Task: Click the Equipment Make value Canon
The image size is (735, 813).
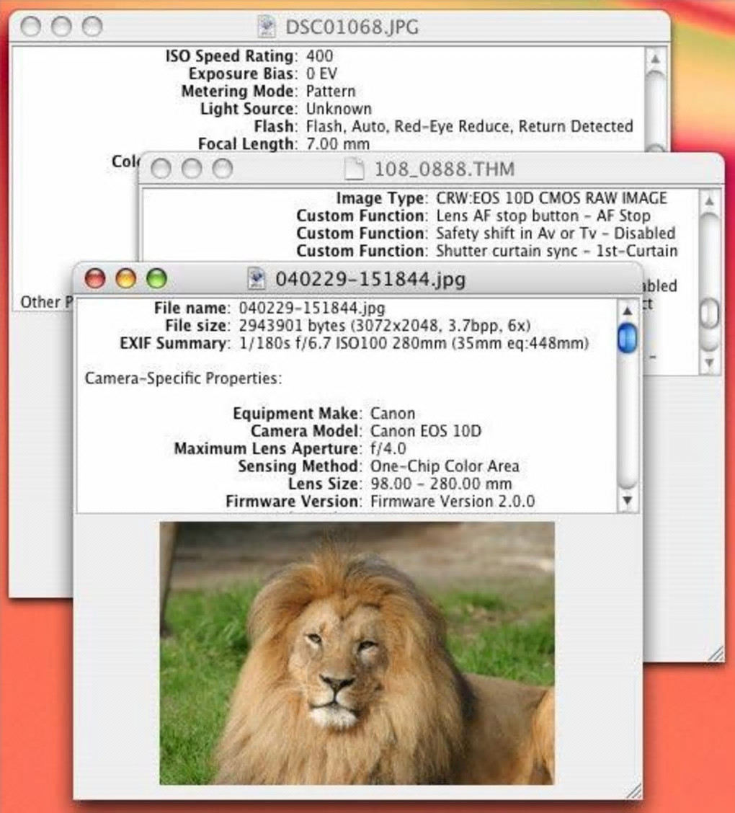Action: [x=393, y=413]
